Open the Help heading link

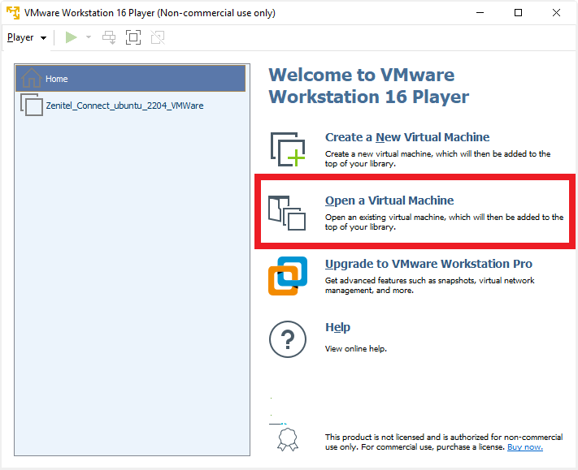tap(337, 327)
